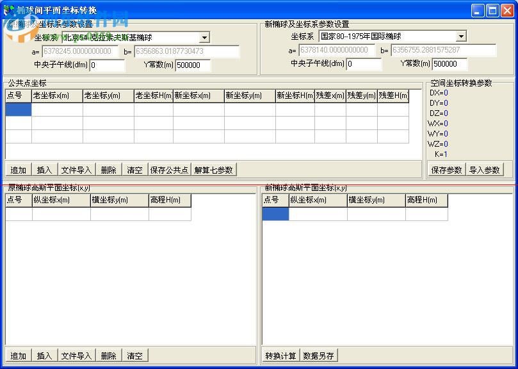Click the new ellipsoid Y常数 input field
Viewport: 518px width, 369px height.
pos(449,64)
